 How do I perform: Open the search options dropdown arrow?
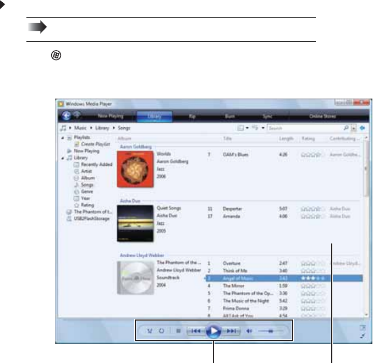coord(354,128)
